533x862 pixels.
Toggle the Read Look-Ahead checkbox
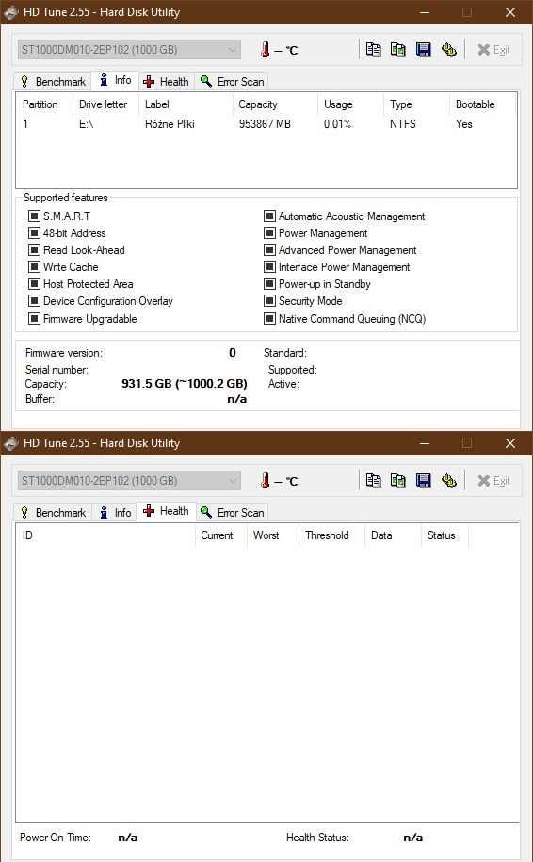click(34, 250)
